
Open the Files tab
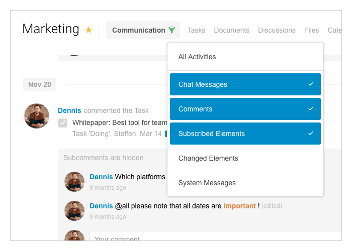pos(311,30)
